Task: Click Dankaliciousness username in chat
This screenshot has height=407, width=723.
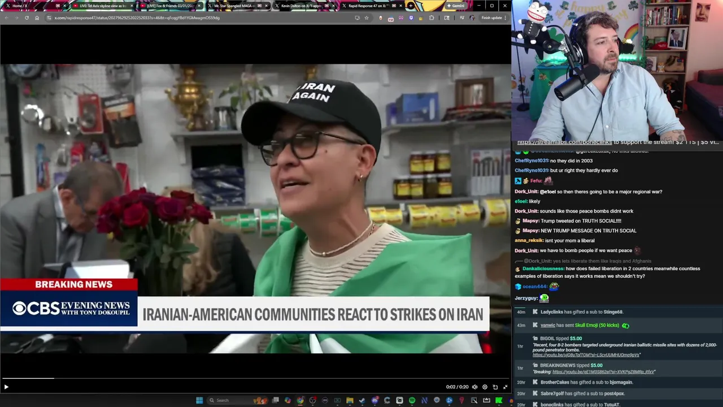Action: coord(543,269)
